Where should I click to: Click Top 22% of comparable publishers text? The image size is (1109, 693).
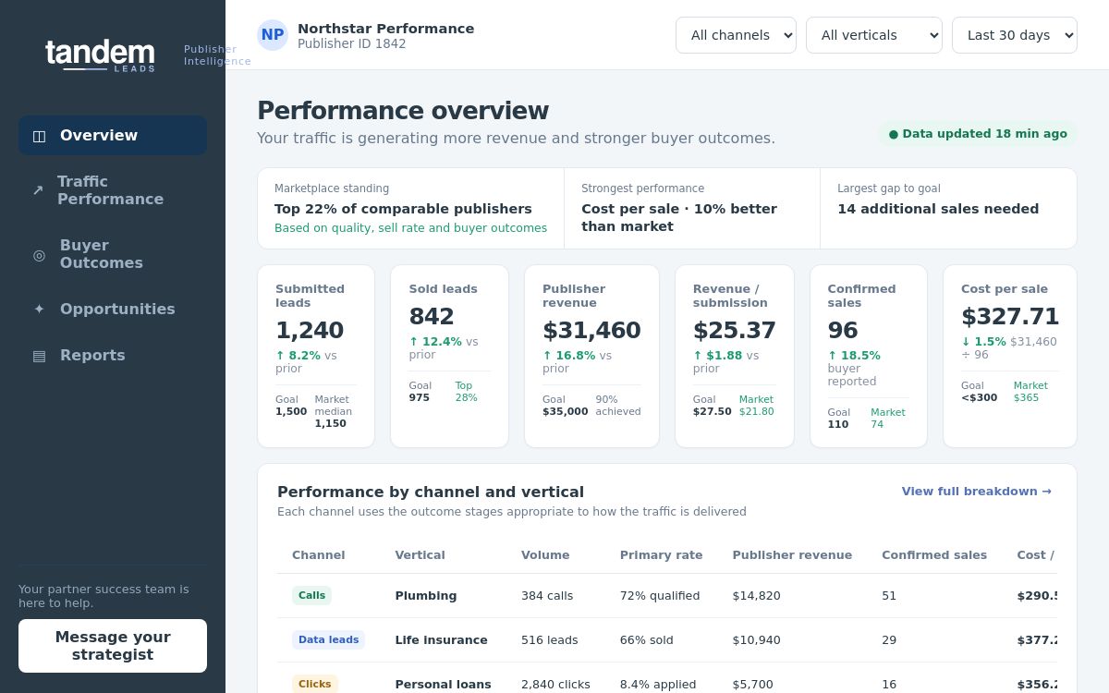pyautogui.click(x=403, y=209)
